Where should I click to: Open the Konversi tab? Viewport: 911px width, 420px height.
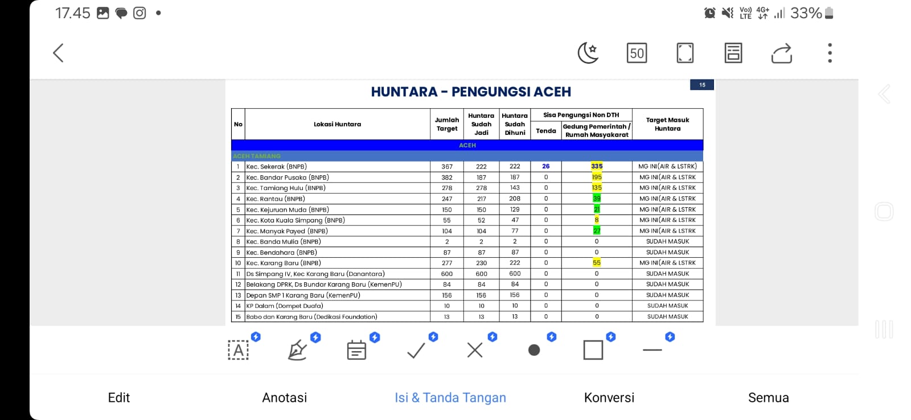tap(609, 397)
